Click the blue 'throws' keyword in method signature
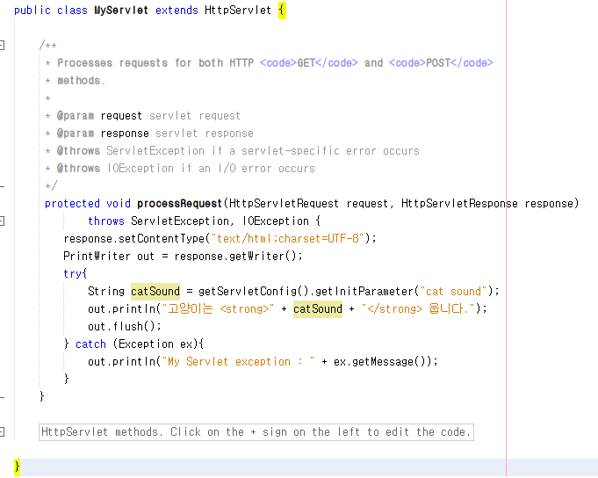This screenshot has width=598, height=478. click(106, 221)
